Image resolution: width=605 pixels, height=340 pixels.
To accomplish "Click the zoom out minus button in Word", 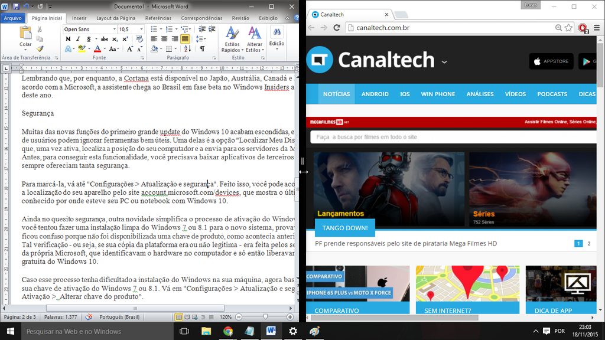I will tap(239, 317).
